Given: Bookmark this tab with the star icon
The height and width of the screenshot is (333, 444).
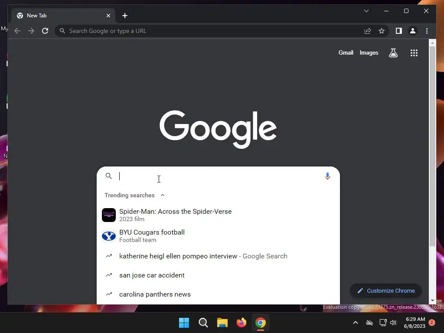Looking at the screenshot, I should point(382,31).
